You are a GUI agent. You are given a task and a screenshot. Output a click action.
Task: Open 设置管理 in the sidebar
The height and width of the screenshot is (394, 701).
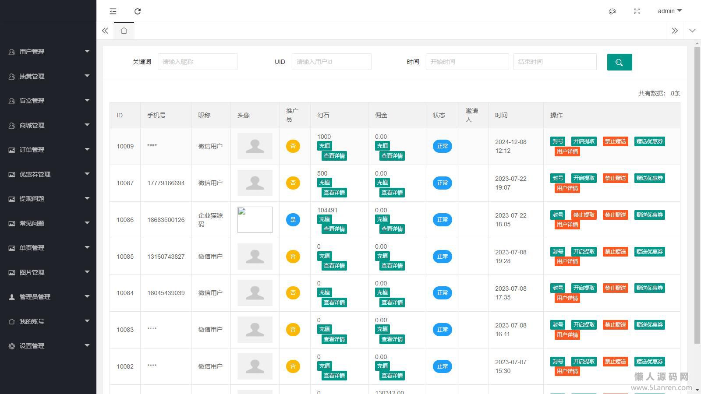48,346
